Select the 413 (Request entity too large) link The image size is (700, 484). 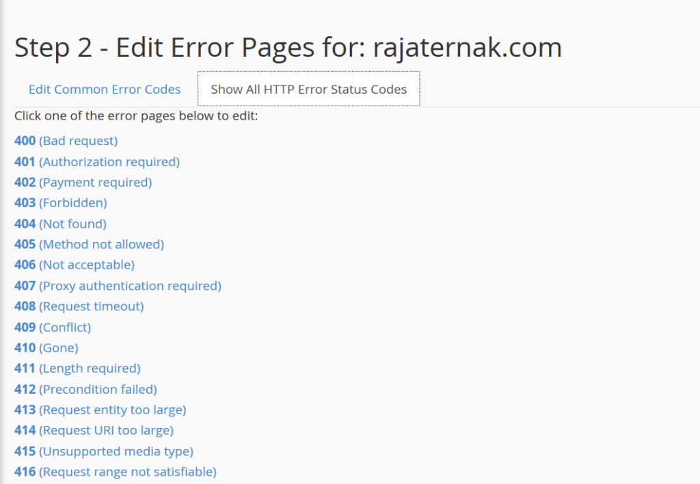[99, 409]
